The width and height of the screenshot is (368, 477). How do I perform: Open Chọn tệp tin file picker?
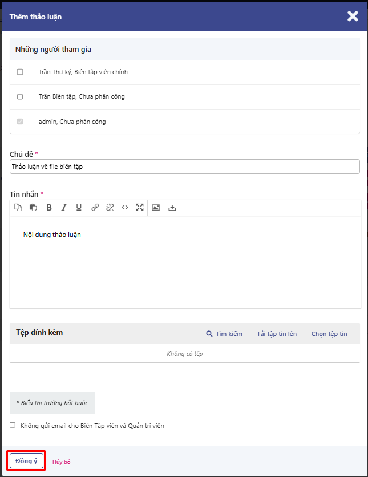point(329,334)
